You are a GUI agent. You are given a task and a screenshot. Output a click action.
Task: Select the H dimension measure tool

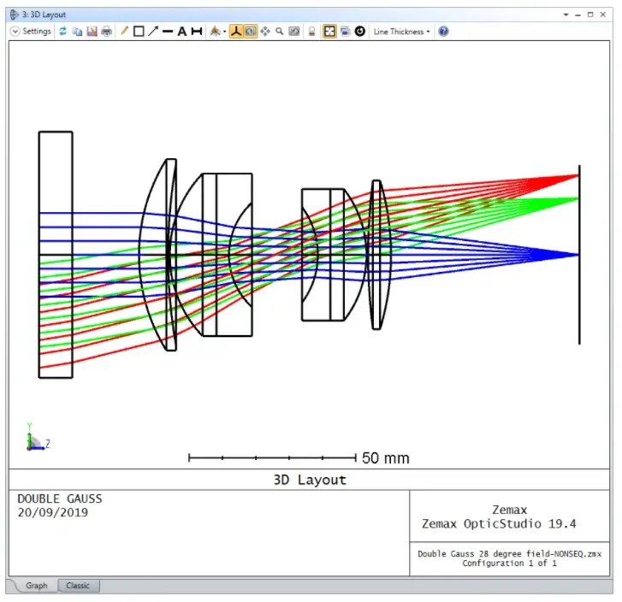pyautogui.click(x=197, y=32)
